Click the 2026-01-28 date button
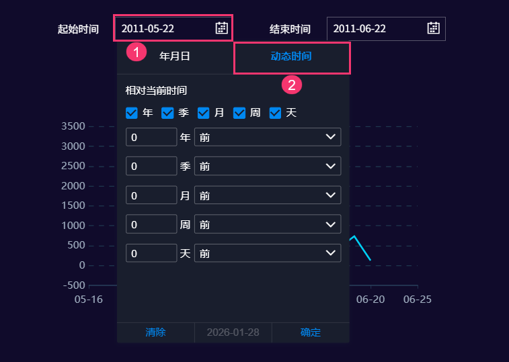Viewport: 509px width, 362px height. tap(233, 332)
